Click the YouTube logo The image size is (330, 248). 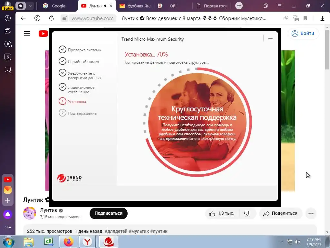pyautogui.click(x=44, y=33)
